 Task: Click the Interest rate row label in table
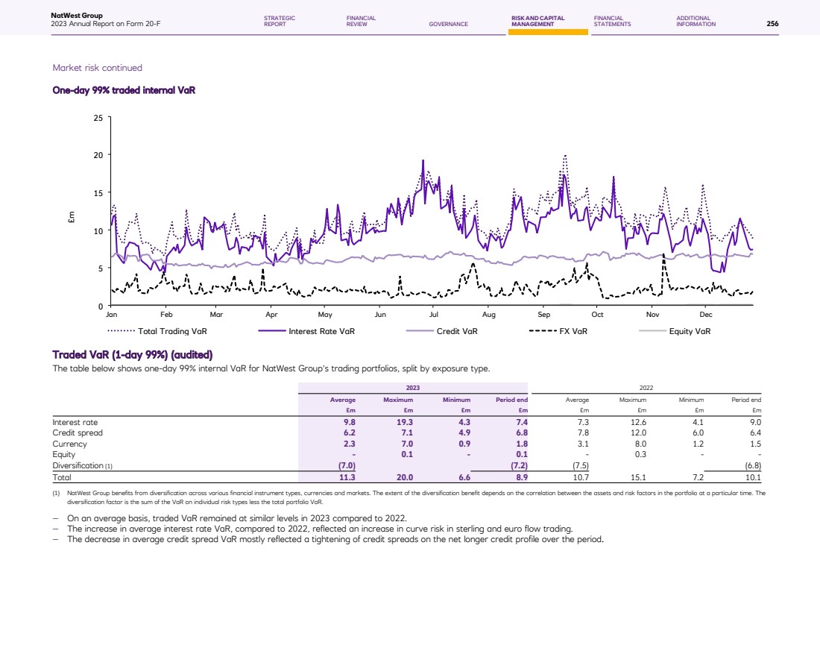[x=75, y=422]
